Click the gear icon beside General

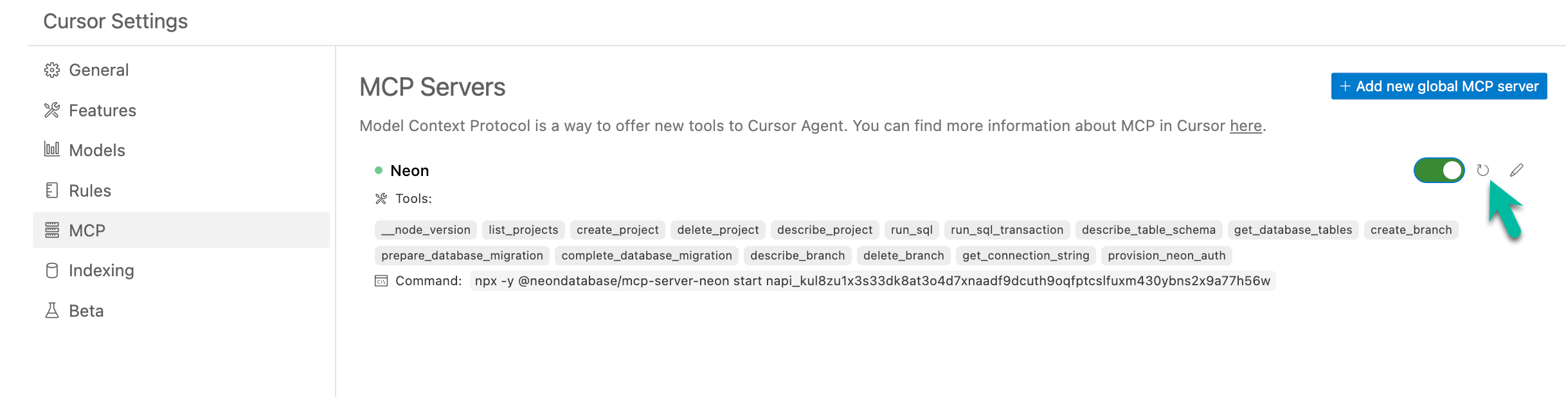tap(52, 70)
